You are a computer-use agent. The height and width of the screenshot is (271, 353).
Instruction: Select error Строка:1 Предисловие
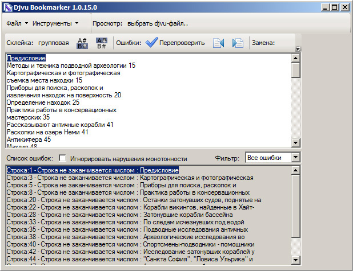(93, 170)
